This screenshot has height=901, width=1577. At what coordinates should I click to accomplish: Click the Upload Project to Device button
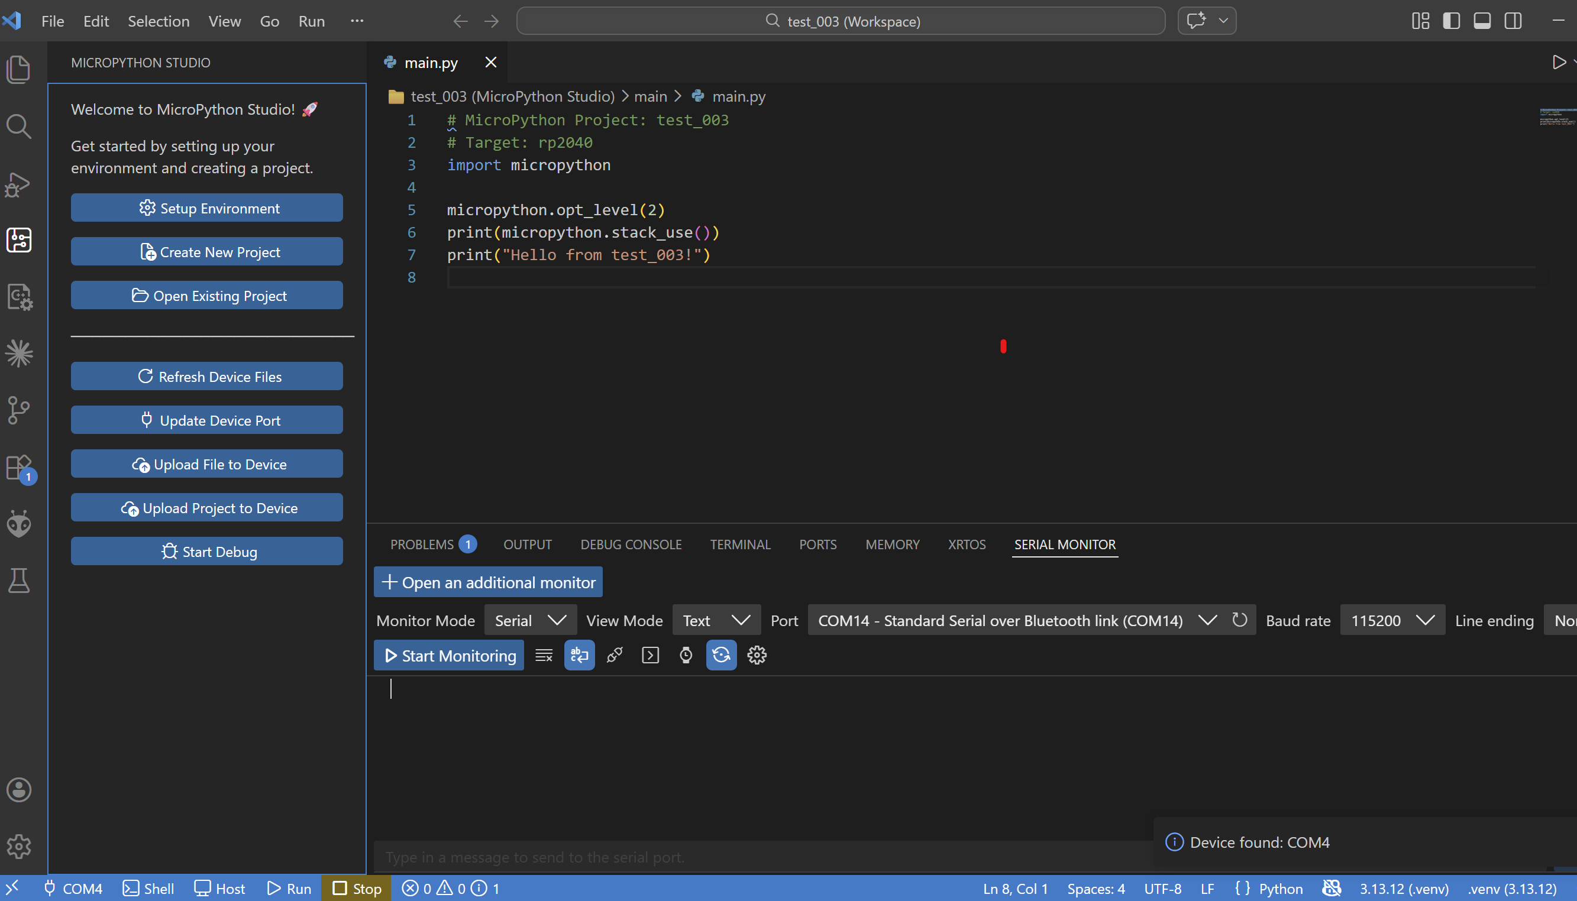[x=207, y=508]
